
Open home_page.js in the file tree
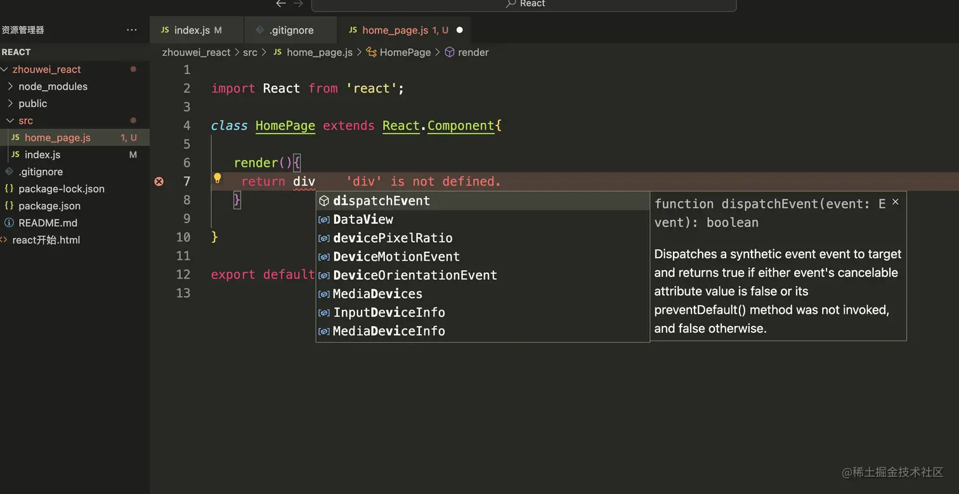(x=75, y=138)
